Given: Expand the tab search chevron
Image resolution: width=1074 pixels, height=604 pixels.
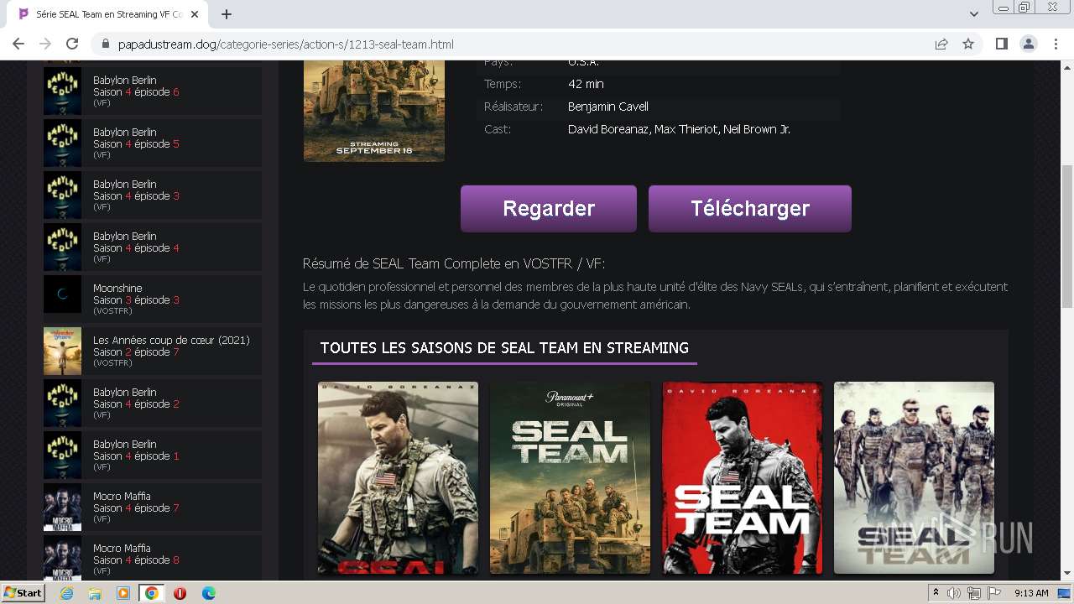Looking at the screenshot, I should click(973, 14).
